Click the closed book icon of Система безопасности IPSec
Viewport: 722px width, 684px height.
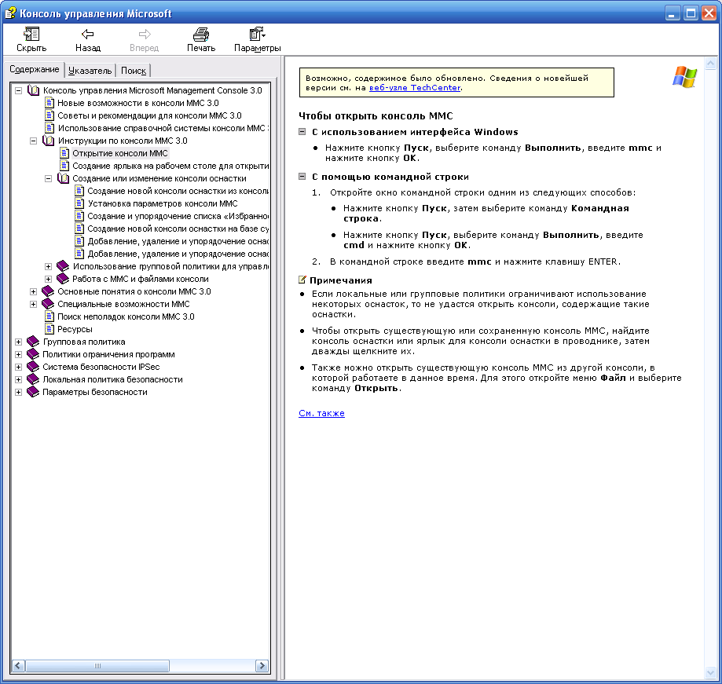[33, 367]
